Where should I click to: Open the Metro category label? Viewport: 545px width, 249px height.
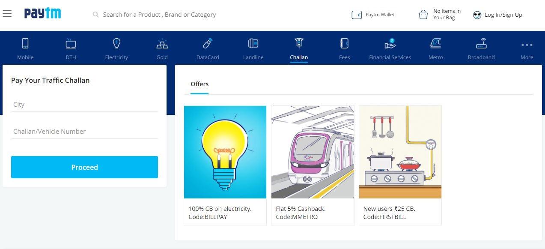[435, 57]
